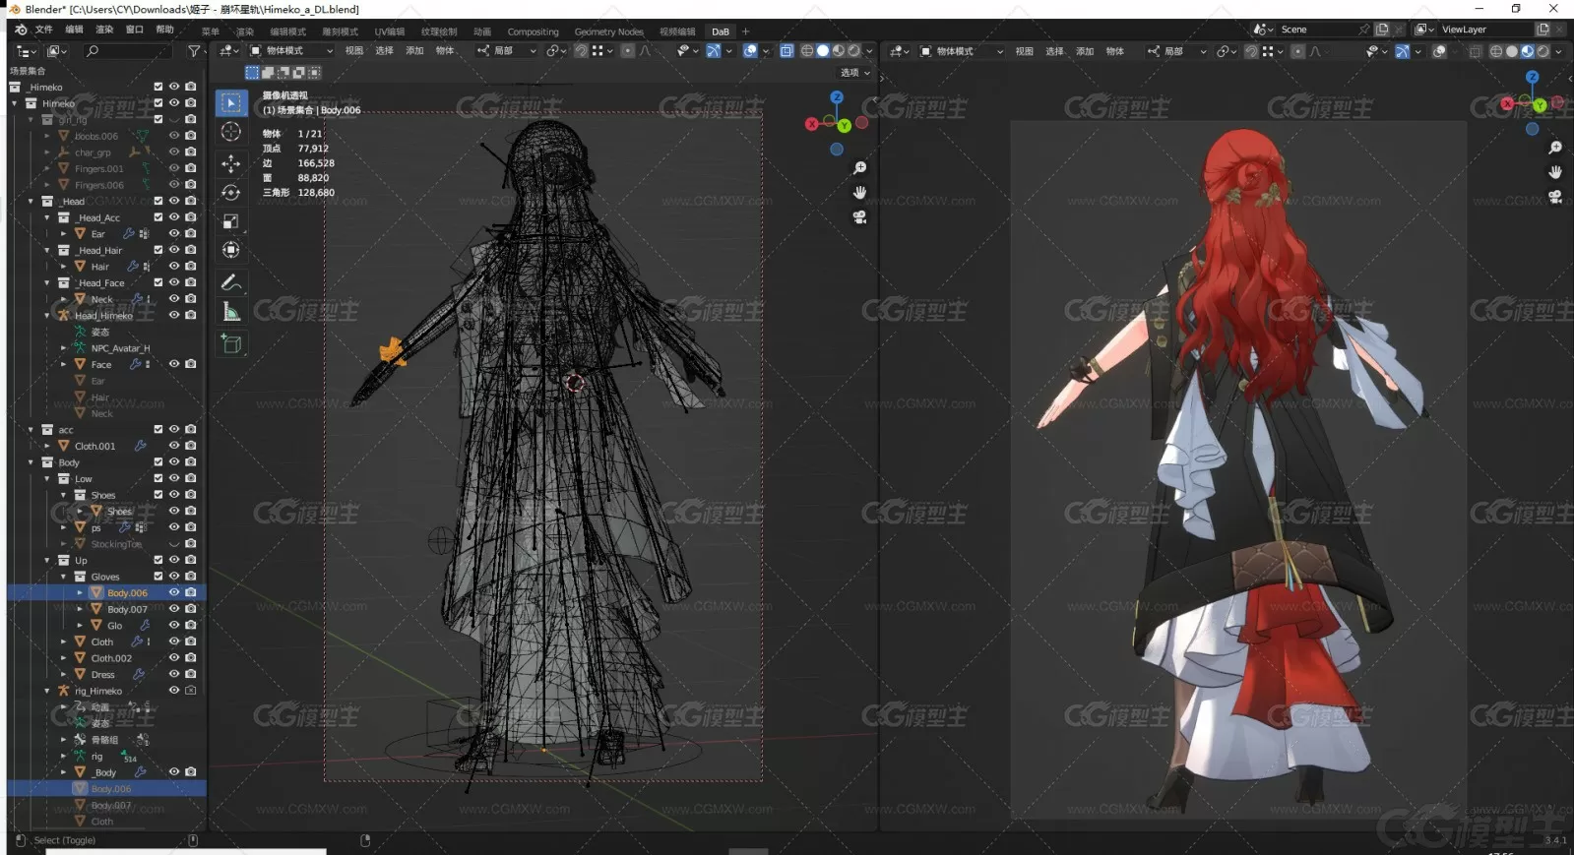Uncheck the _Head_Hair collection checkbox
Image resolution: width=1574 pixels, height=855 pixels.
click(158, 251)
